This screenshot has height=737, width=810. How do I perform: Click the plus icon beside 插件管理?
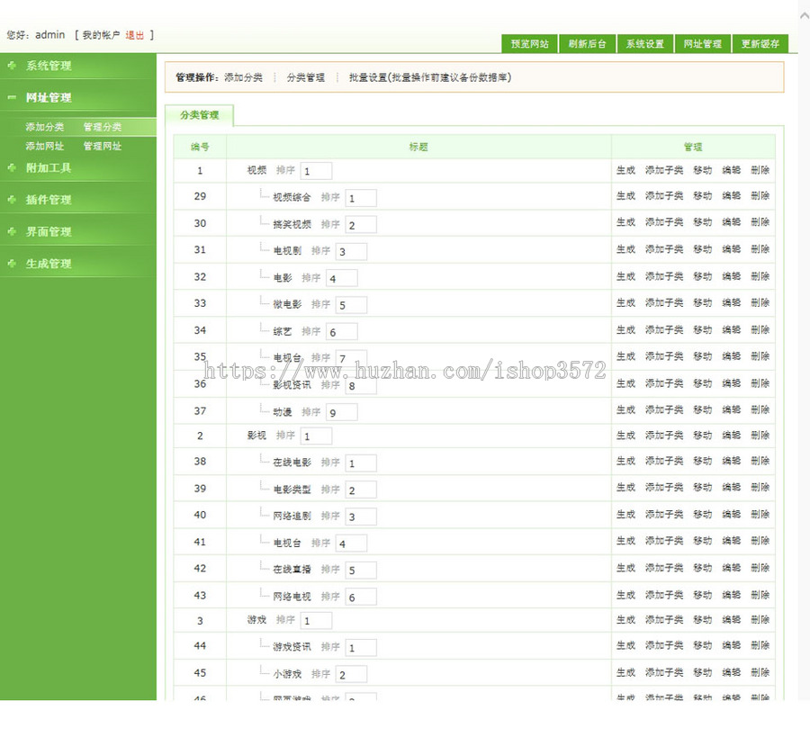12,200
